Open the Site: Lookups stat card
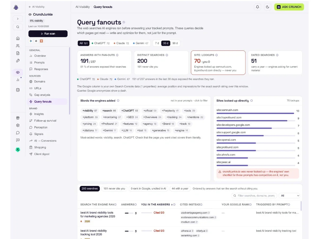Viewport: 319px width, 239px height. pyautogui.click(x=218, y=63)
